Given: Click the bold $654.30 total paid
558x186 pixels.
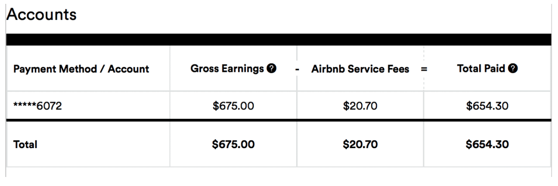Looking at the screenshot, I should pos(487,145).
